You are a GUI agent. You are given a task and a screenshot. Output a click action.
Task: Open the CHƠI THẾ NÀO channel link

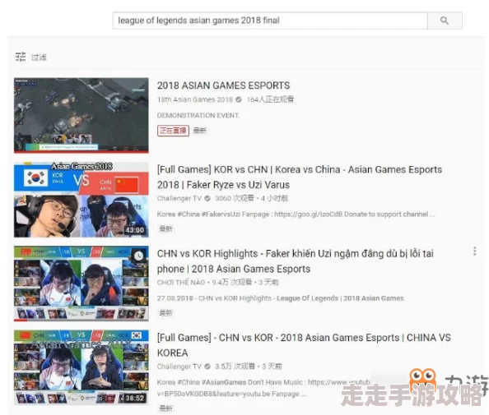click(x=181, y=283)
